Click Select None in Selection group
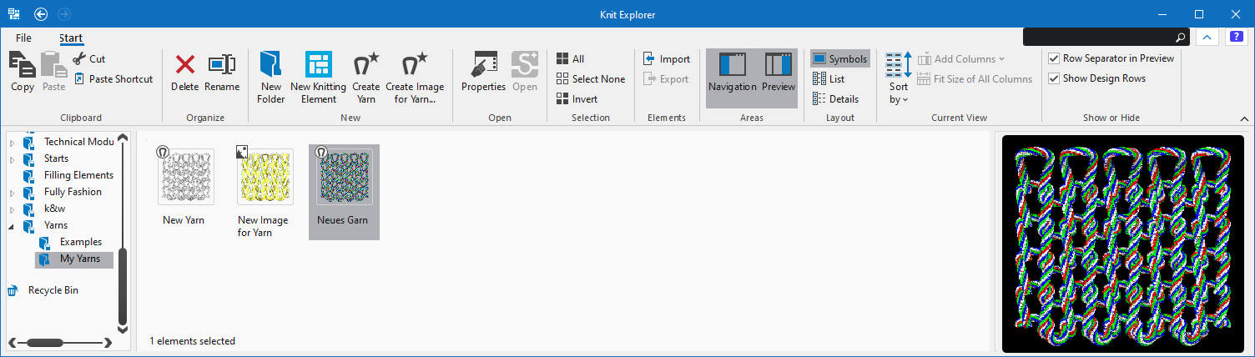 590,79
